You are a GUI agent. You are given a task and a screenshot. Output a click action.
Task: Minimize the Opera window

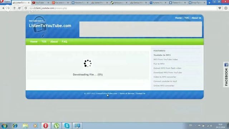pos(215,2)
